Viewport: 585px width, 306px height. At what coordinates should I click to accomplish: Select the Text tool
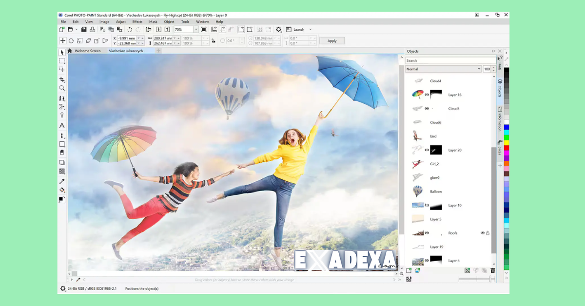62,125
